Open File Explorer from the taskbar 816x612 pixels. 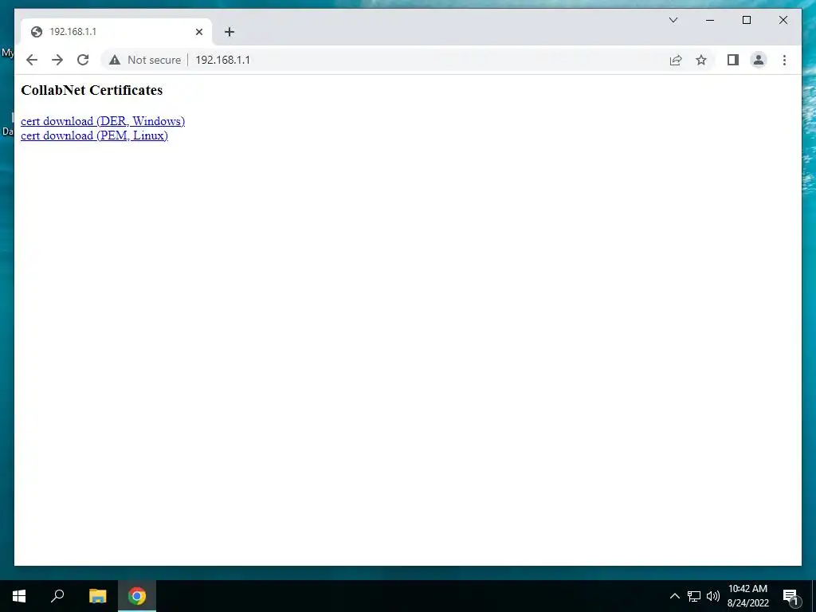(x=97, y=596)
